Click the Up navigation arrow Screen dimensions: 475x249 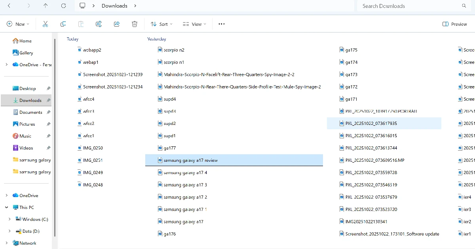45,6
